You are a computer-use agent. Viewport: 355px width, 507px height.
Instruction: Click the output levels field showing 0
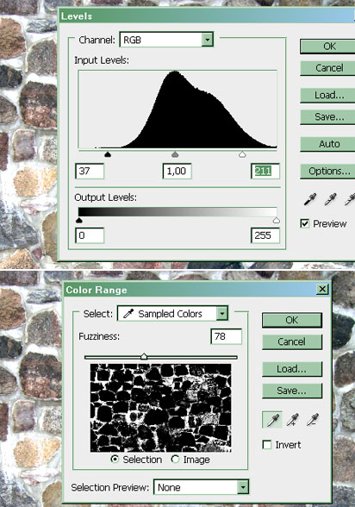coord(90,235)
